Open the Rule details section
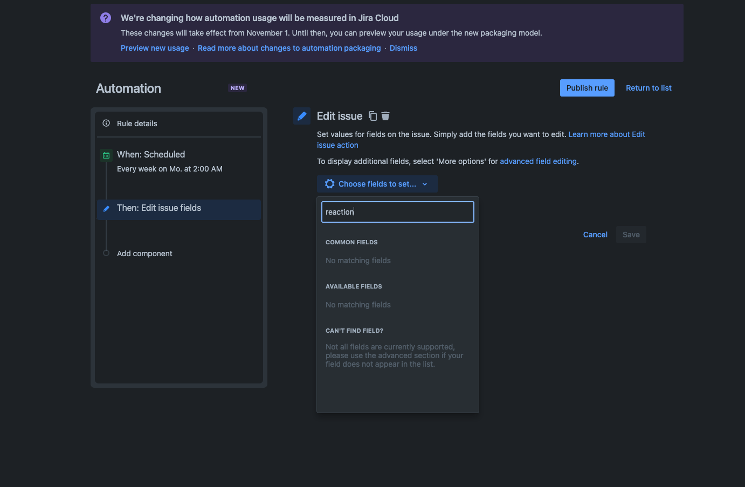Viewport: 745px width, 487px height. click(x=137, y=123)
